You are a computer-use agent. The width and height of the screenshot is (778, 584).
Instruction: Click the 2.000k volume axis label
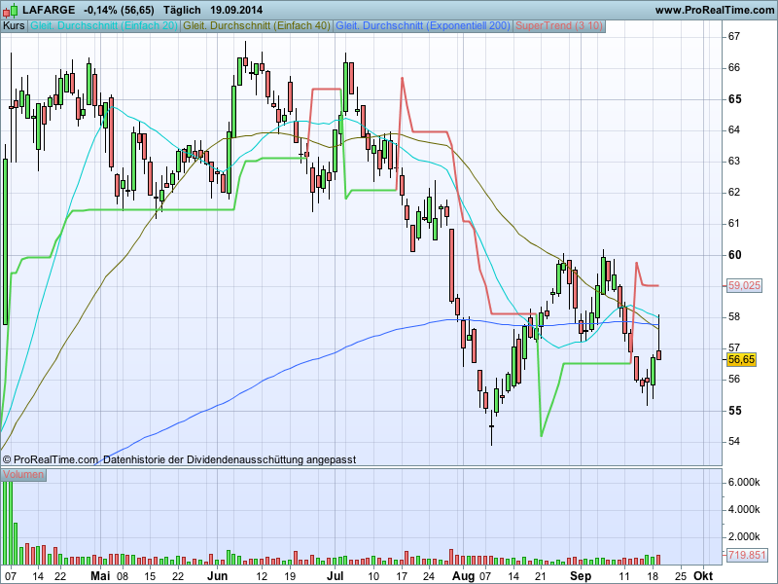[744, 537]
